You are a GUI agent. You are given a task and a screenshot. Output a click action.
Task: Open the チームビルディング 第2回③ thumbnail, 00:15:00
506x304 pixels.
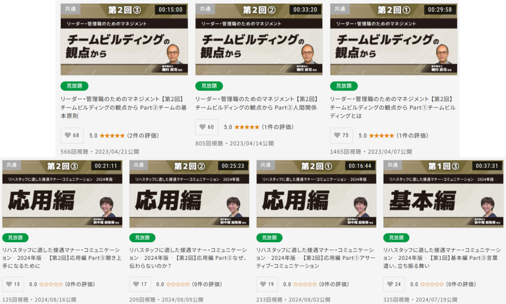(x=124, y=40)
